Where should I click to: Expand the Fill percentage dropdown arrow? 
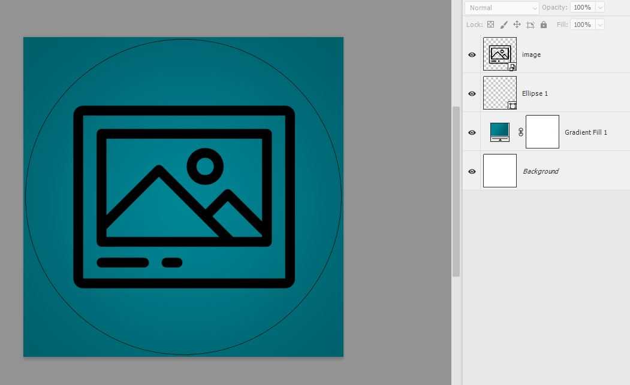click(599, 25)
